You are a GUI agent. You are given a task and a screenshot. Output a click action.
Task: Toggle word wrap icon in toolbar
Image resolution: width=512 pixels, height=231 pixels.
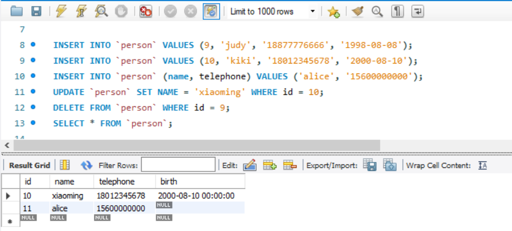coord(417,11)
